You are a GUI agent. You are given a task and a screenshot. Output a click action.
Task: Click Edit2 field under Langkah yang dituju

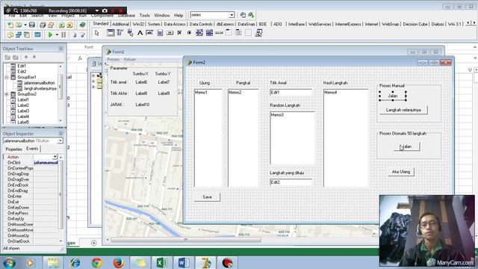point(291,182)
